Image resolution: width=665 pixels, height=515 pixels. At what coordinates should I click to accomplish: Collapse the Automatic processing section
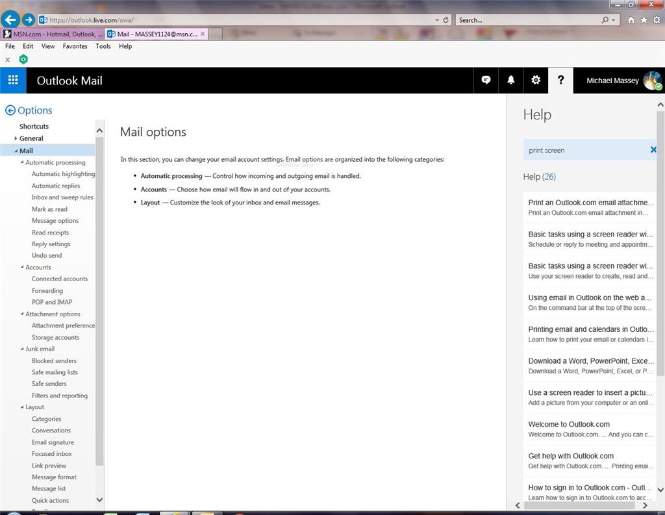[22, 162]
